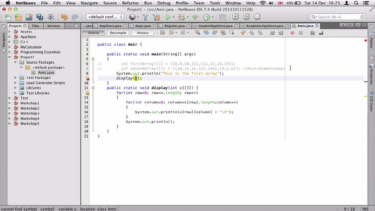This screenshot has height=211, width=375.
Task: Click the red error marker in the error stripe
Action: [x=365, y=40]
